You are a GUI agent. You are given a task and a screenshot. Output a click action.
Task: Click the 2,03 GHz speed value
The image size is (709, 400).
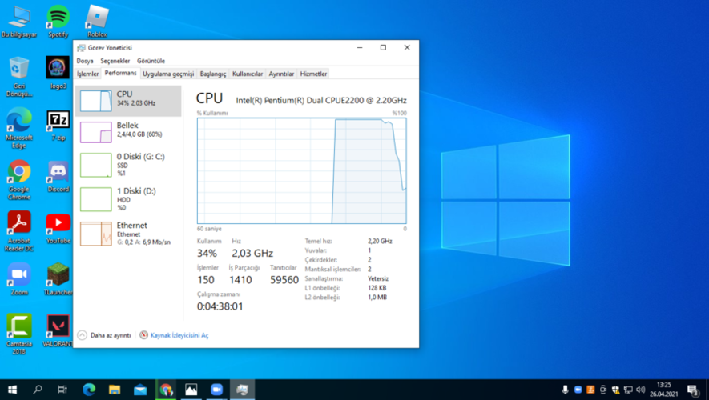(x=252, y=254)
